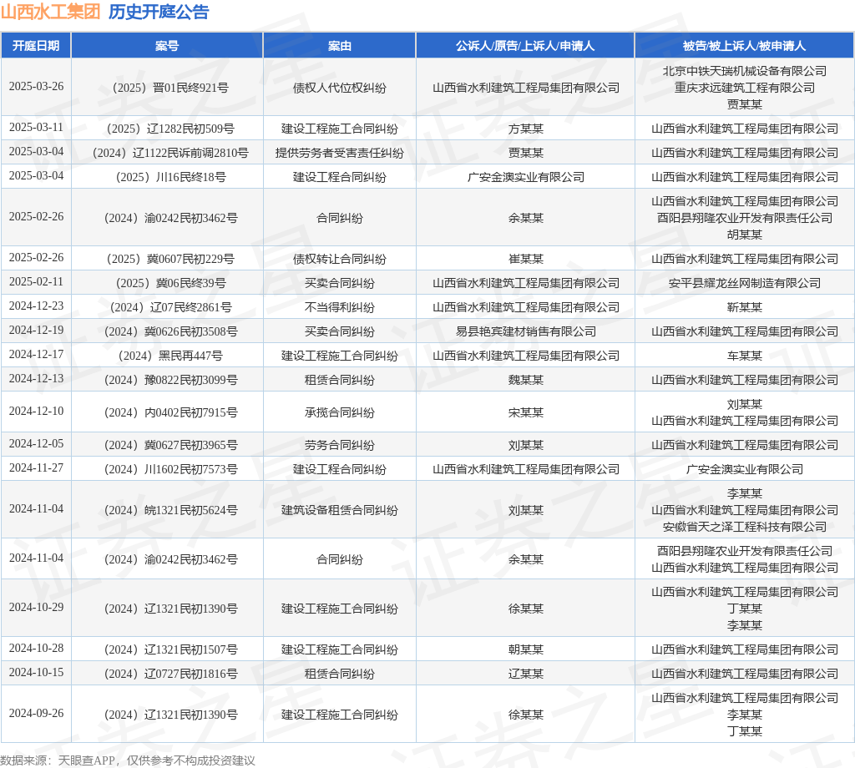Click date cell 2024-10-29
The width and height of the screenshot is (855, 768).
coord(36,608)
